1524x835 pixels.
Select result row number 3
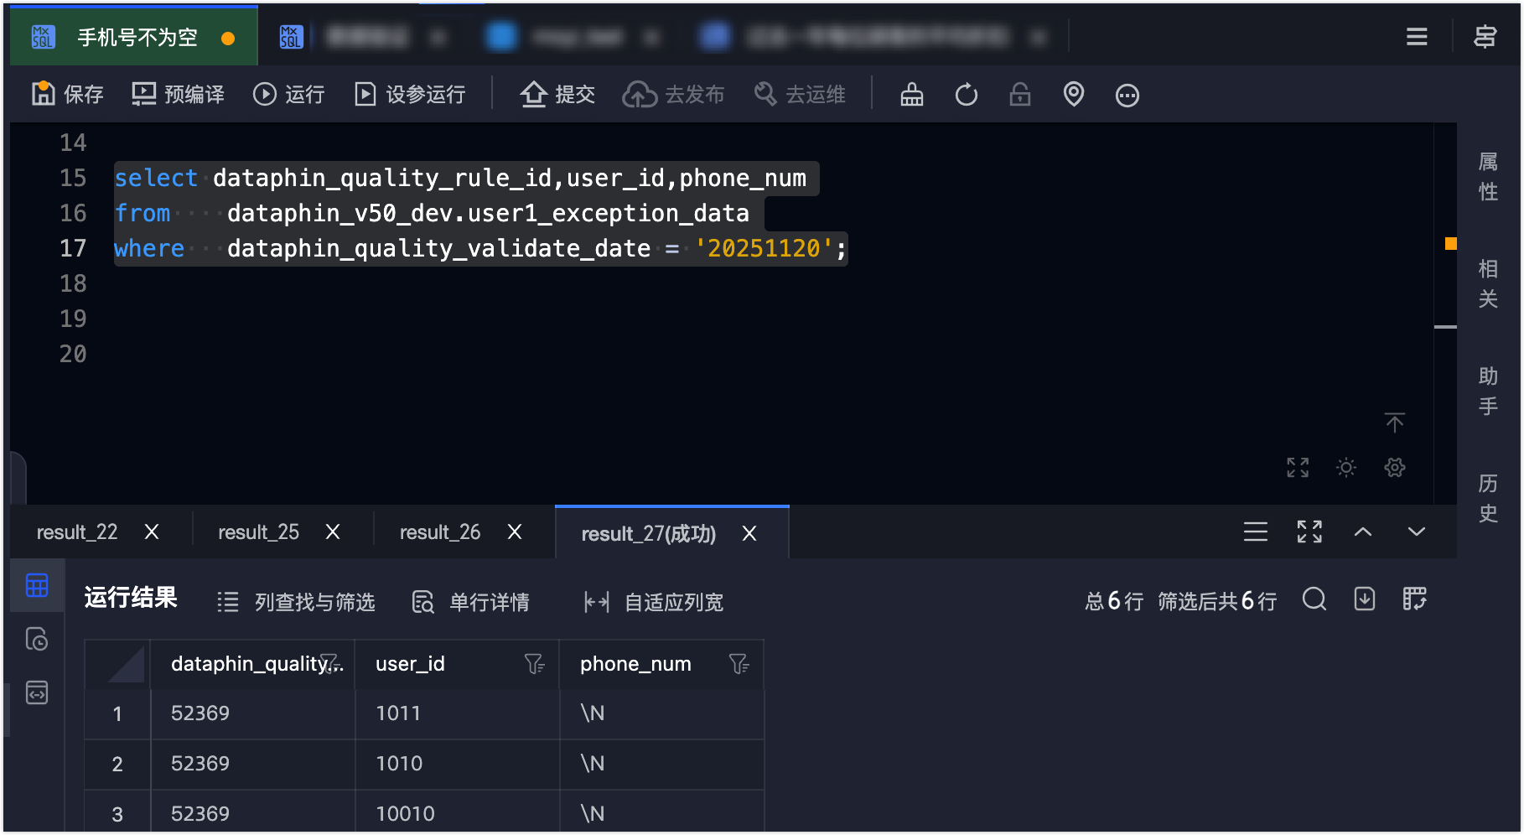point(117,814)
